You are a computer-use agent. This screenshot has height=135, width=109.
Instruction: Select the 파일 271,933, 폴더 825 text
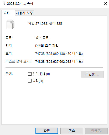(45, 24)
